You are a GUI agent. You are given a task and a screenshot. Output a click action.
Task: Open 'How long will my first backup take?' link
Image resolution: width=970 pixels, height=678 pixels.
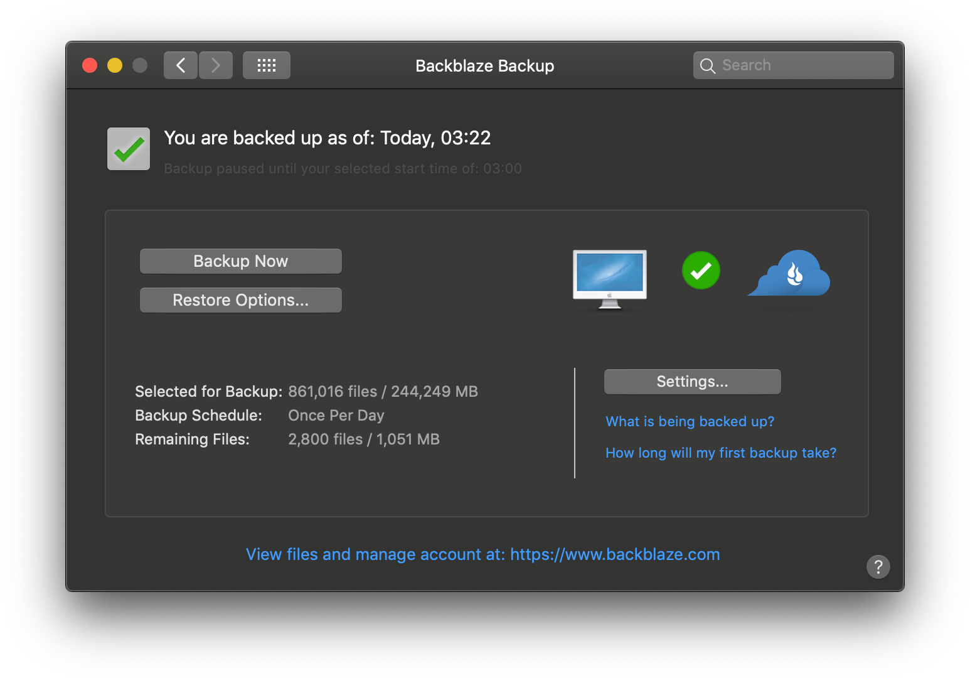click(721, 453)
